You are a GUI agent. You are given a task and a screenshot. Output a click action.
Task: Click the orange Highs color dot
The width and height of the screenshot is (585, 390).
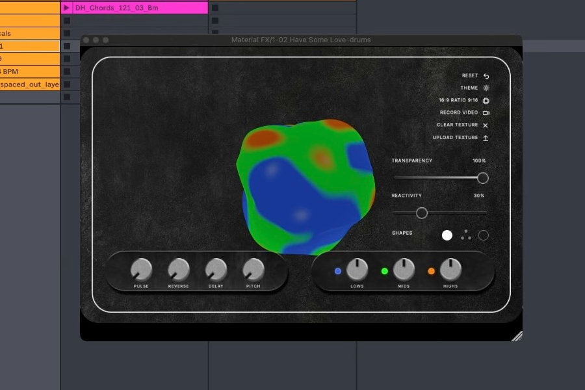pyautogui.click(x=432, y=271)
